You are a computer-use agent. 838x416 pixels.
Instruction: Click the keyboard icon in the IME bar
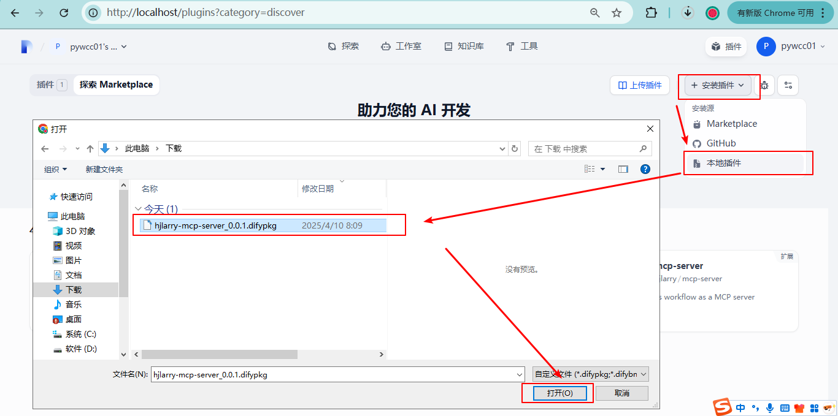tap(785, 407)
